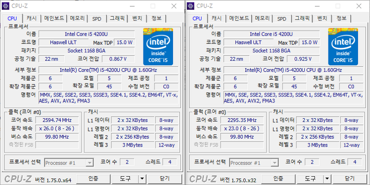Select the CPU tab in the right window
The image size is (370, 185).
197,18
